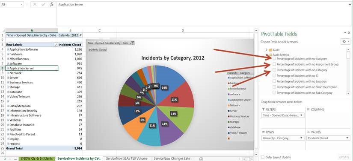Click the field list scroll up arrow

pos(348,49)
